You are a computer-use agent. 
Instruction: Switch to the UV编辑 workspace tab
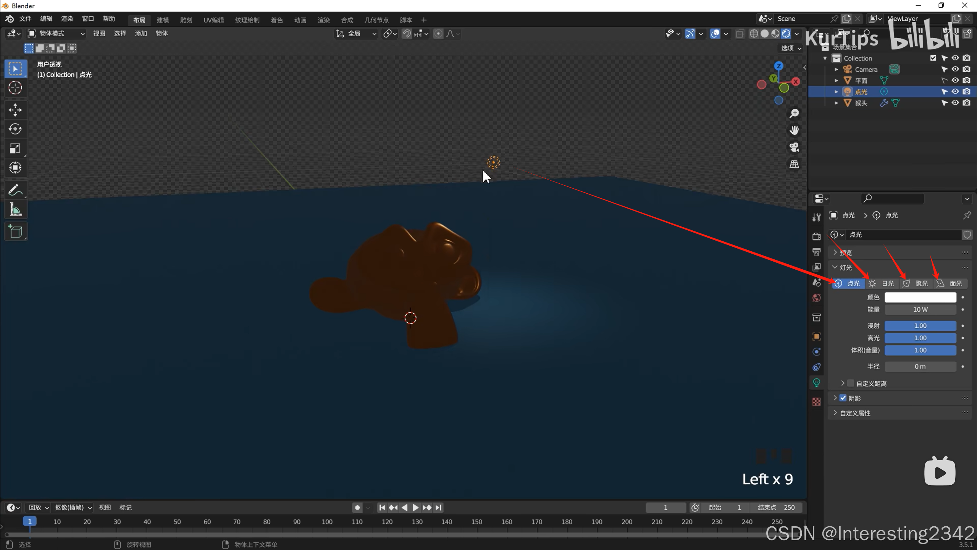(x=213, y=20)
